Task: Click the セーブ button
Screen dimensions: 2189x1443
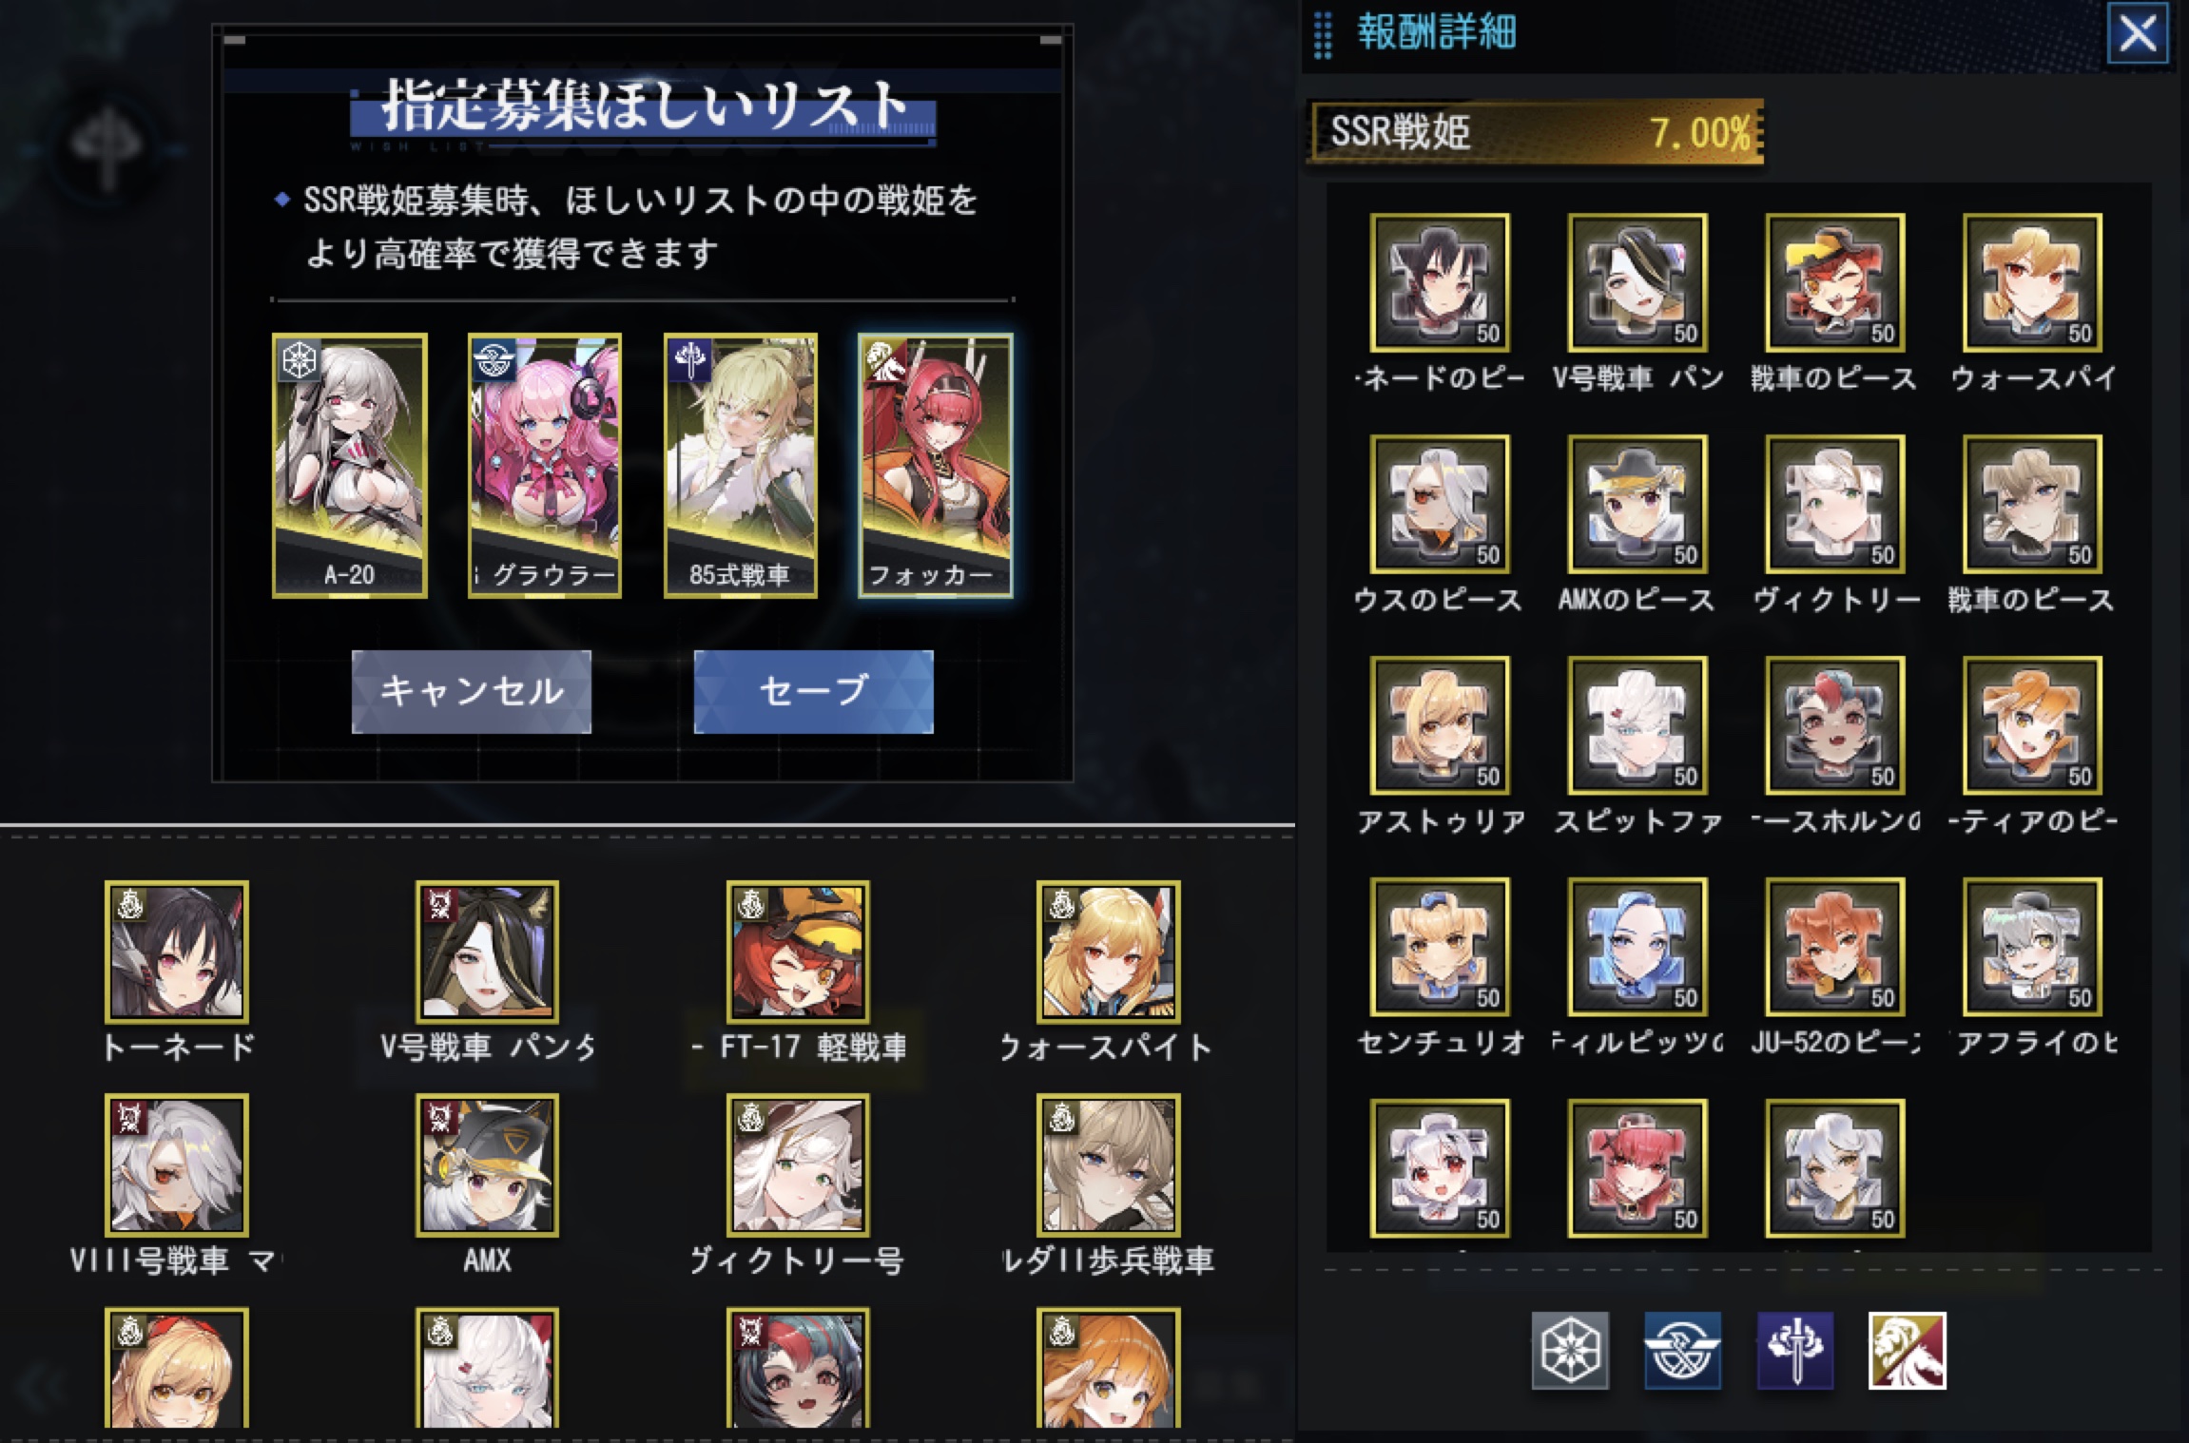Action: pyautogui.click(x=814, y=691)
